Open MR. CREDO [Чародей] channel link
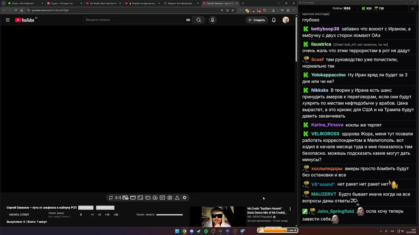This screenshot has width=419, height=235. [x=260, y=217]
